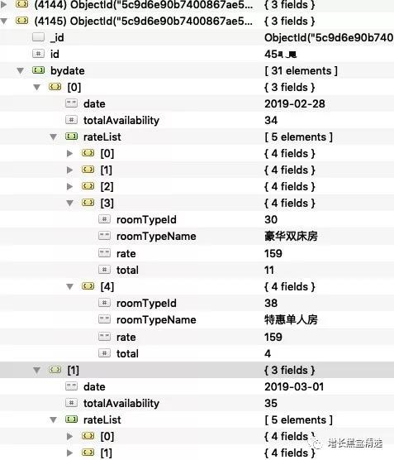Select totalAvailability 35 row

coord(197,404)
